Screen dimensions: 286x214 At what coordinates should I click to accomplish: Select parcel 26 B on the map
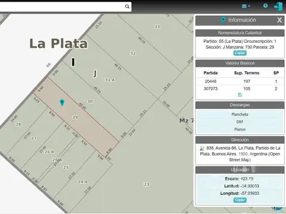tap(49, 152)
